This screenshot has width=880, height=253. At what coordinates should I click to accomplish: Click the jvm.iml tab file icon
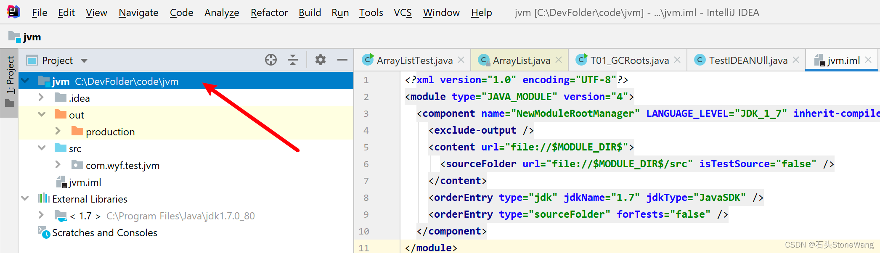819,60
